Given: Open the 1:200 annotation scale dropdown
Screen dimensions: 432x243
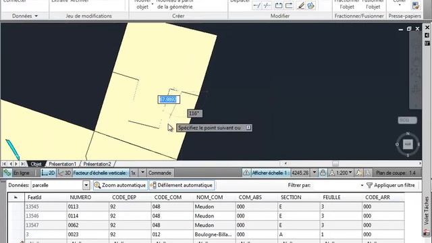Looking at the screenshot, I should pos(350,173).
